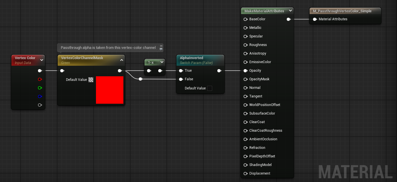Click the Displacement input pin
397x182 pixels.
(x=246, y=173)
